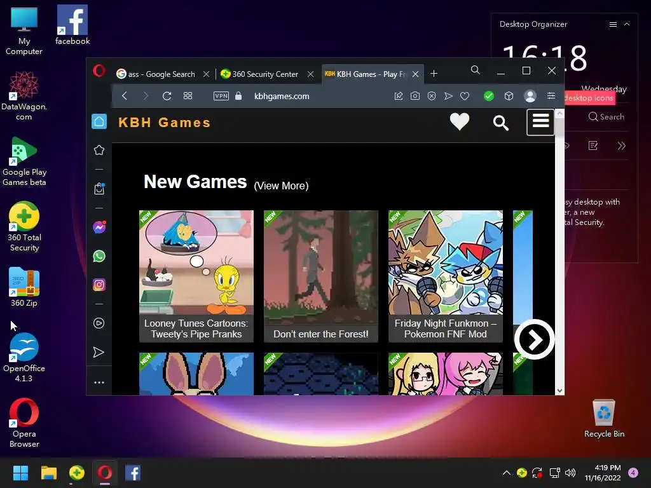Click the KBH Games site logo
Image resolution: width=651 pixels, height=488 pixels.
click(x=165, y=123)
